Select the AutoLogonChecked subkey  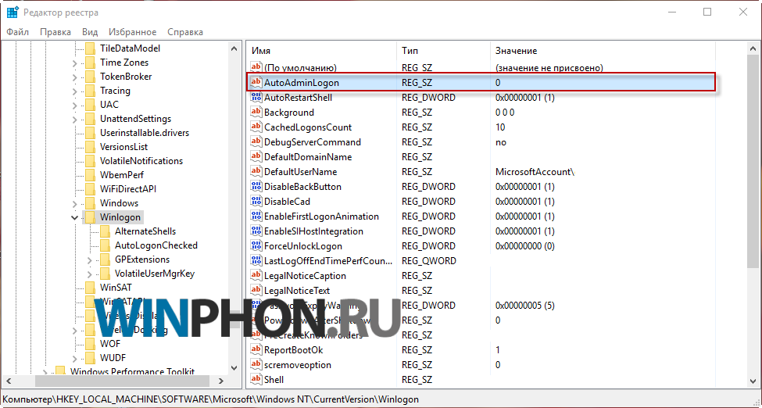tap(156, 245)
